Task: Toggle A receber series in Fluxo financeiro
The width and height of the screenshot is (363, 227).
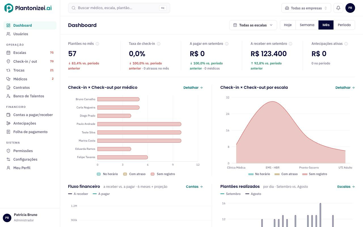Action: point(78,194)
